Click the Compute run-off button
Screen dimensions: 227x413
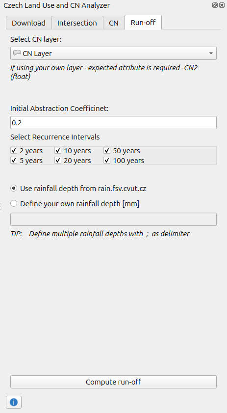113,382
